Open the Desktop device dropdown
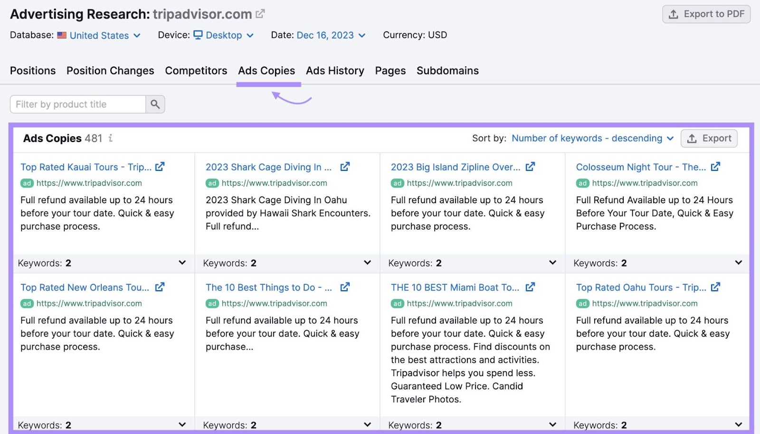Screen dimensions: 760x434 (x=224, y=35)
